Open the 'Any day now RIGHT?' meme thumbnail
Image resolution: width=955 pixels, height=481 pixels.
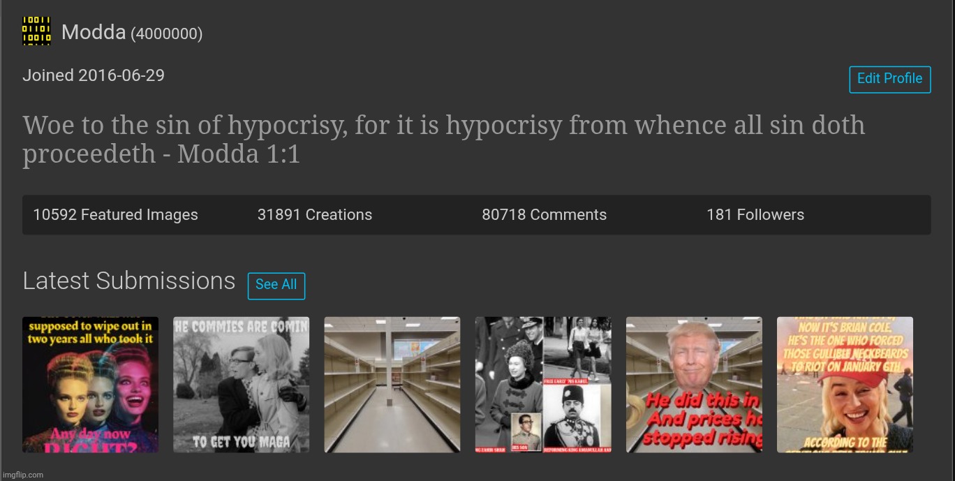tap(90, 385)
